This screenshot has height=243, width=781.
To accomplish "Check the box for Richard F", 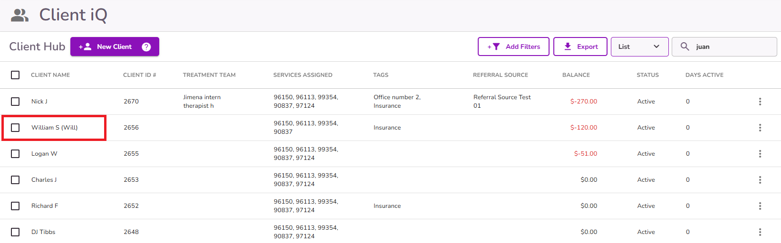I will tap(15, 206).
